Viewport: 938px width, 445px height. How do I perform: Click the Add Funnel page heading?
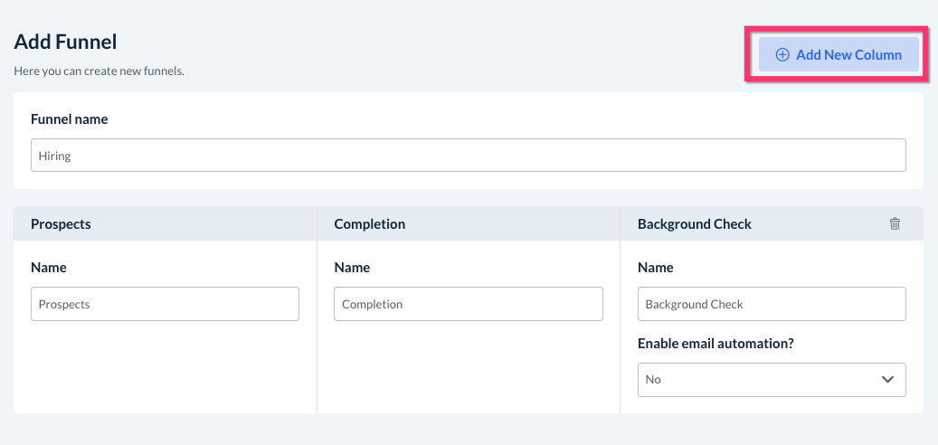[65, 42]
